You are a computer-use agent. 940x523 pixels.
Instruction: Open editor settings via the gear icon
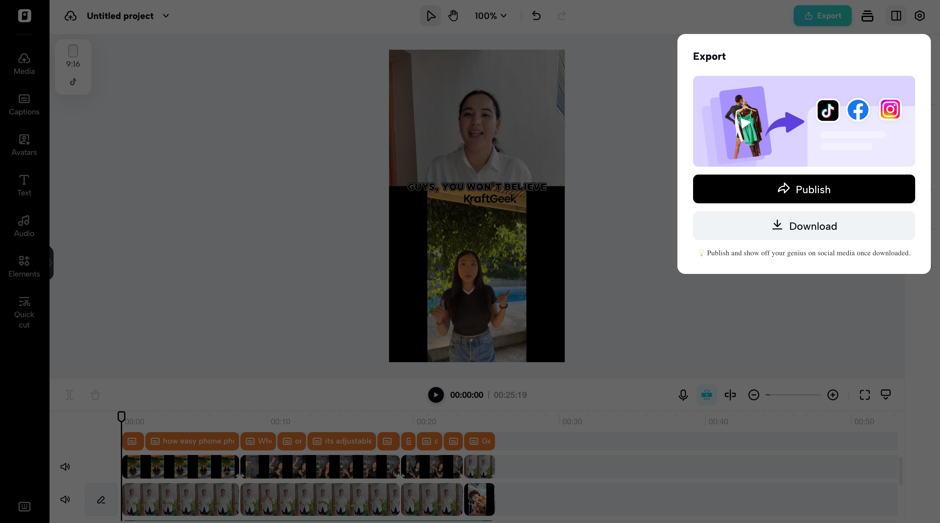coord(919,16)
